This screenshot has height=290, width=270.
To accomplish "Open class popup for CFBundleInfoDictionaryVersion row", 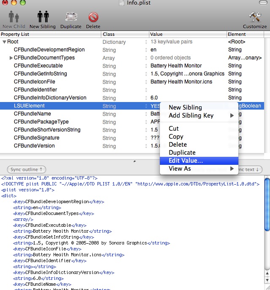I will point(146,98).
